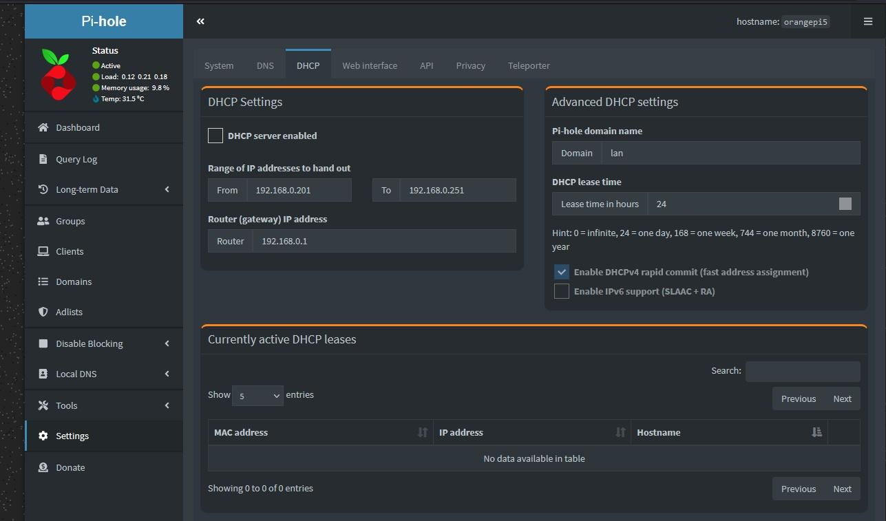Screen dimensions: 886x521
Task: Open the API settings tab
Action: pyautogui.click(x=427, y=65)
